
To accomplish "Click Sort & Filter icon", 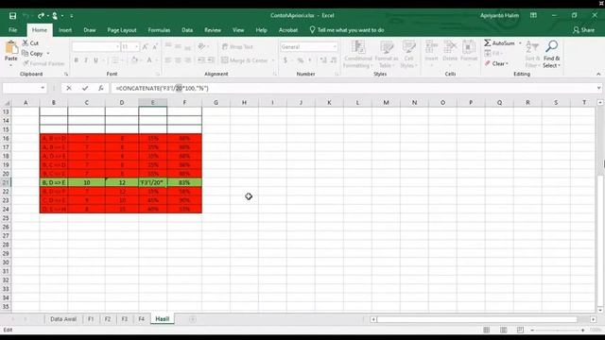I will 532,47.
